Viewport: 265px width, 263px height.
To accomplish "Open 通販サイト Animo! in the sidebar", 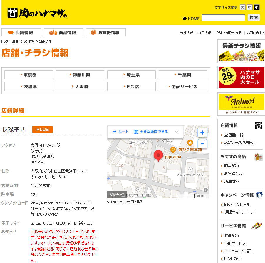I will tap(239, 212).
